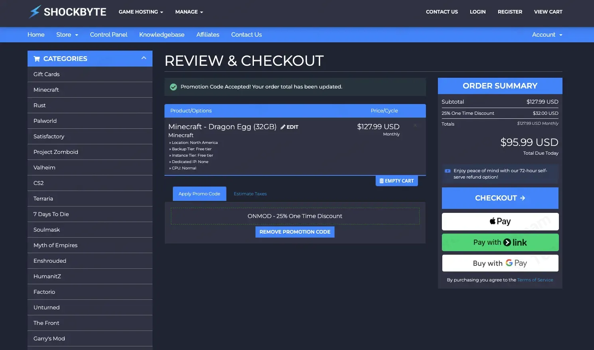Proceed with the CHECKOUT button
Screen dimensions: 594x350
500,198
